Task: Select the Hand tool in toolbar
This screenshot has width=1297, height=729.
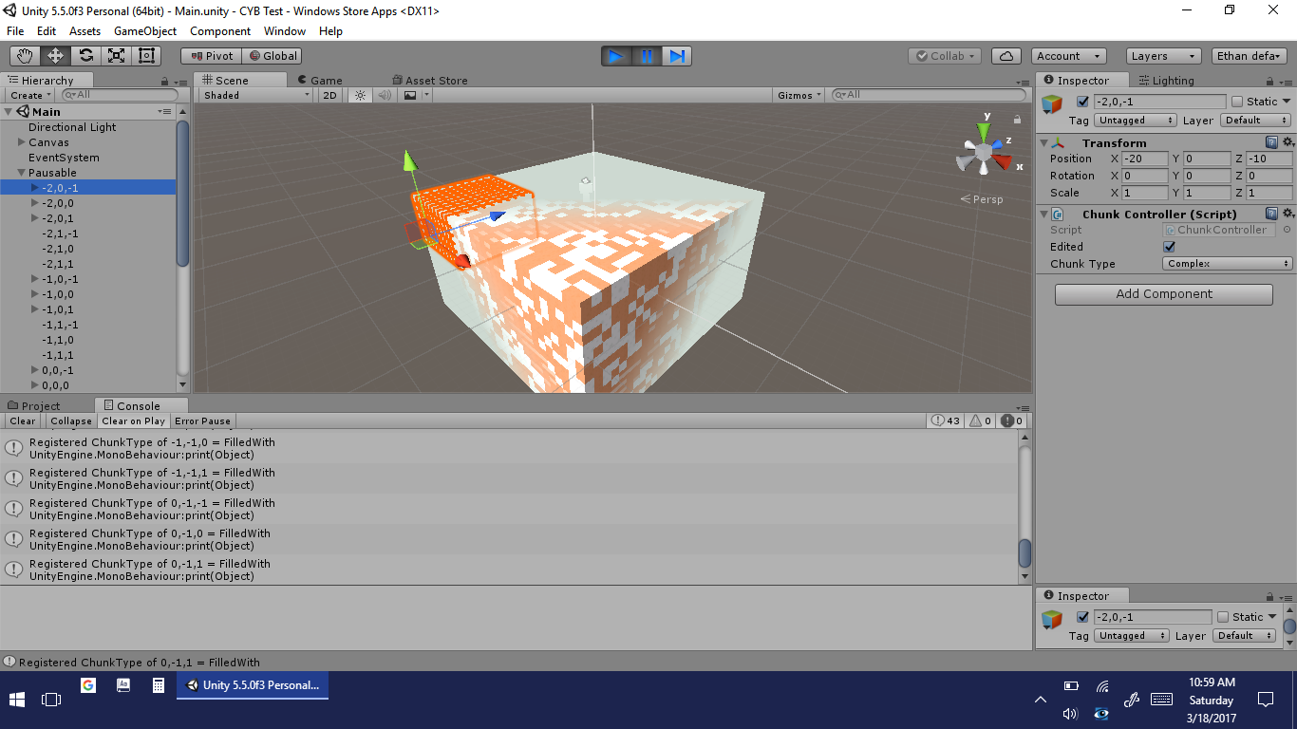Action: (x=25, y=56)
